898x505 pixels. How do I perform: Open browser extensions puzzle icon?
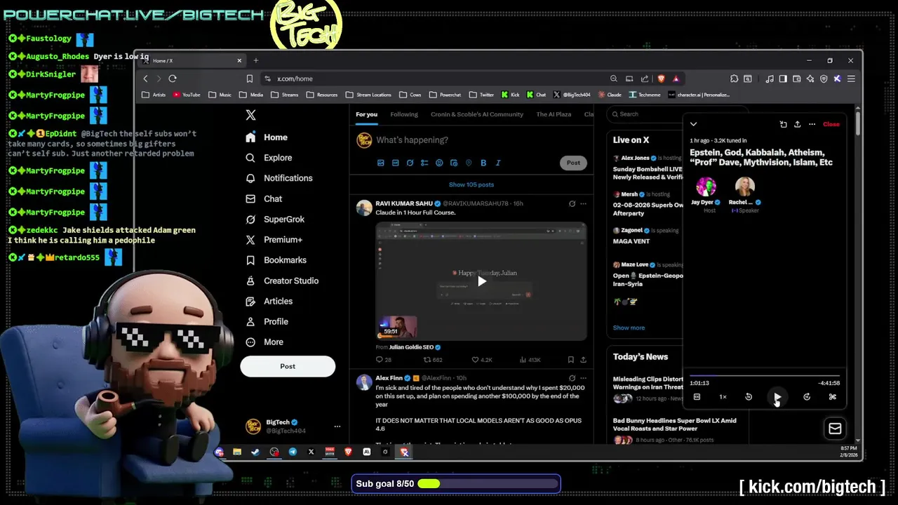click(734, 79)
